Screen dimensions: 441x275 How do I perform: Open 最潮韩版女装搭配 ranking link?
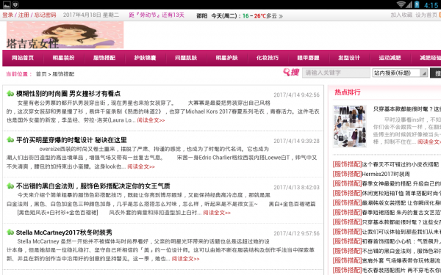coord(401,203)
